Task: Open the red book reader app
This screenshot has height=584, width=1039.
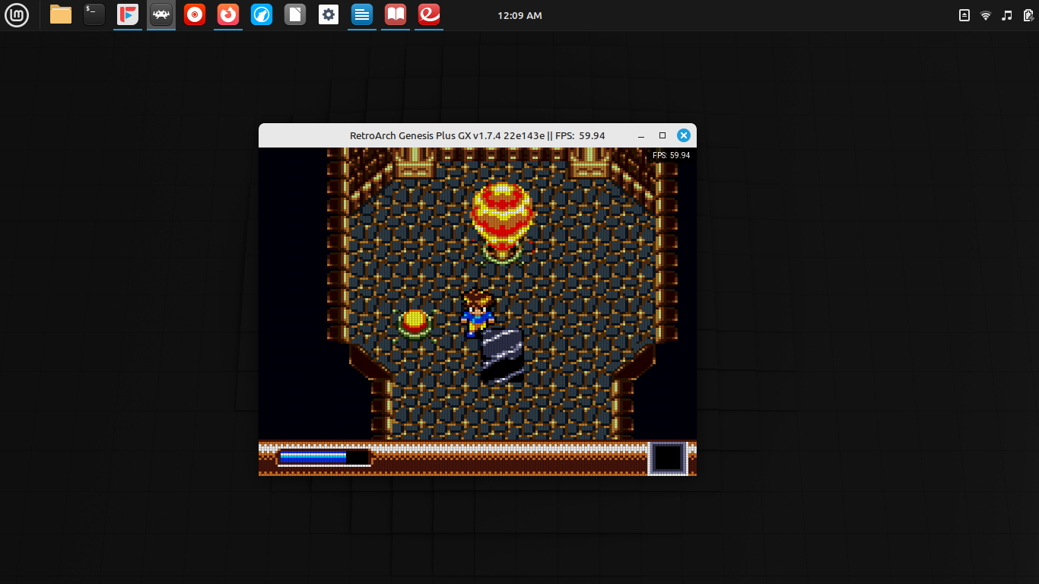Action: click(396, 14)
